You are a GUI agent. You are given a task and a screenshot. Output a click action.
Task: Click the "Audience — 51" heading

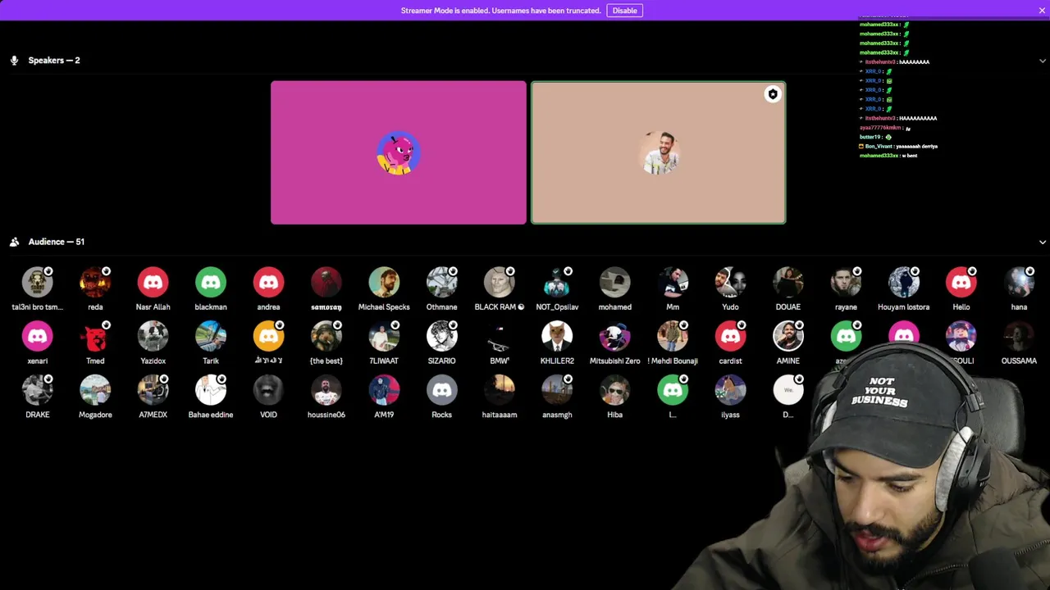pyautogui.click(x=57, y=242)
